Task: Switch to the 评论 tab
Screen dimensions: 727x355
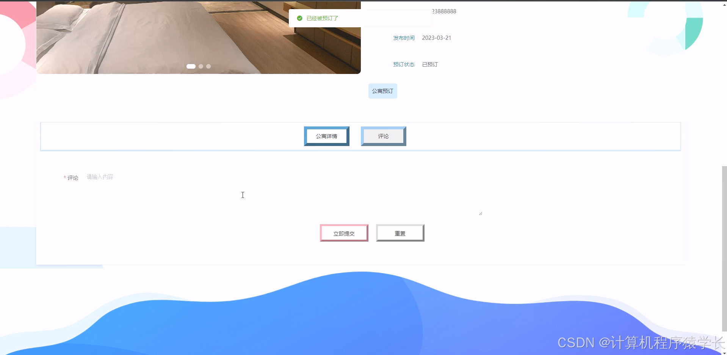Action: (383, 136)
